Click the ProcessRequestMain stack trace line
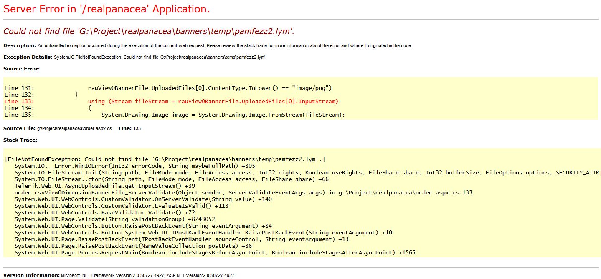Image resolution: width=601 pixels, height=279 pixels. pos(215,252)
